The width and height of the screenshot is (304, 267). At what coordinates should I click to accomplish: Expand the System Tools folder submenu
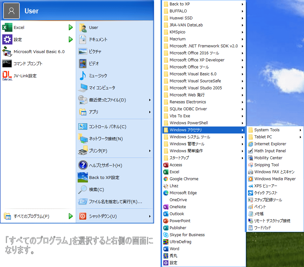(274, 130)
